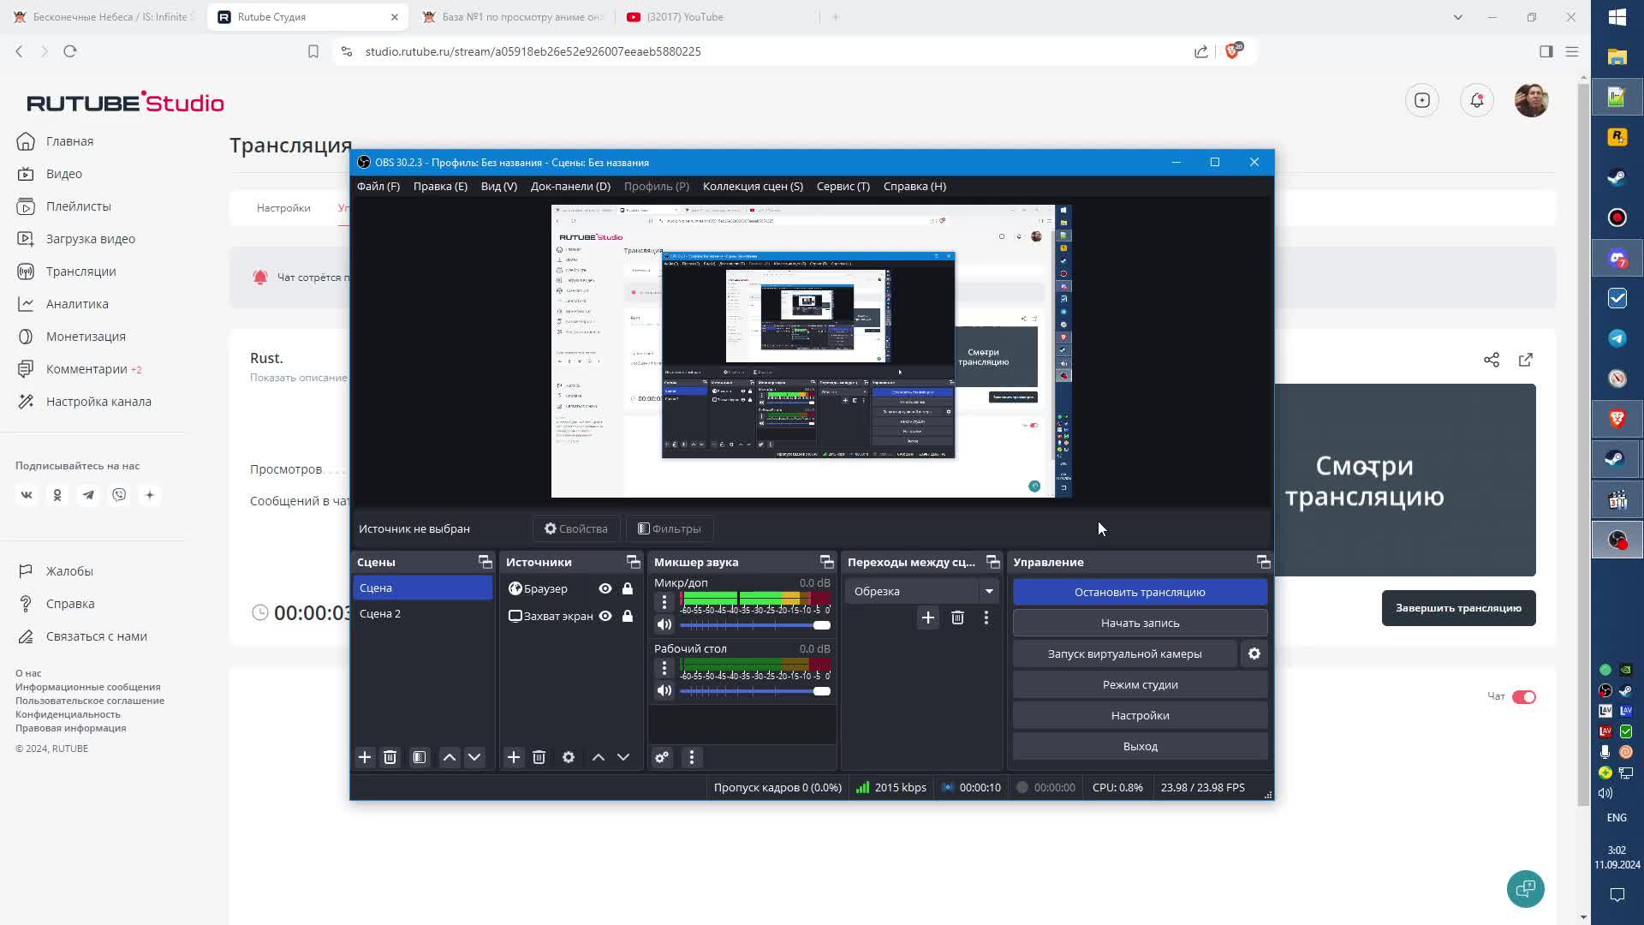Open the Сервис (T) menu
The width and height of the screenshot is (1644, 925).
(843, 186)
